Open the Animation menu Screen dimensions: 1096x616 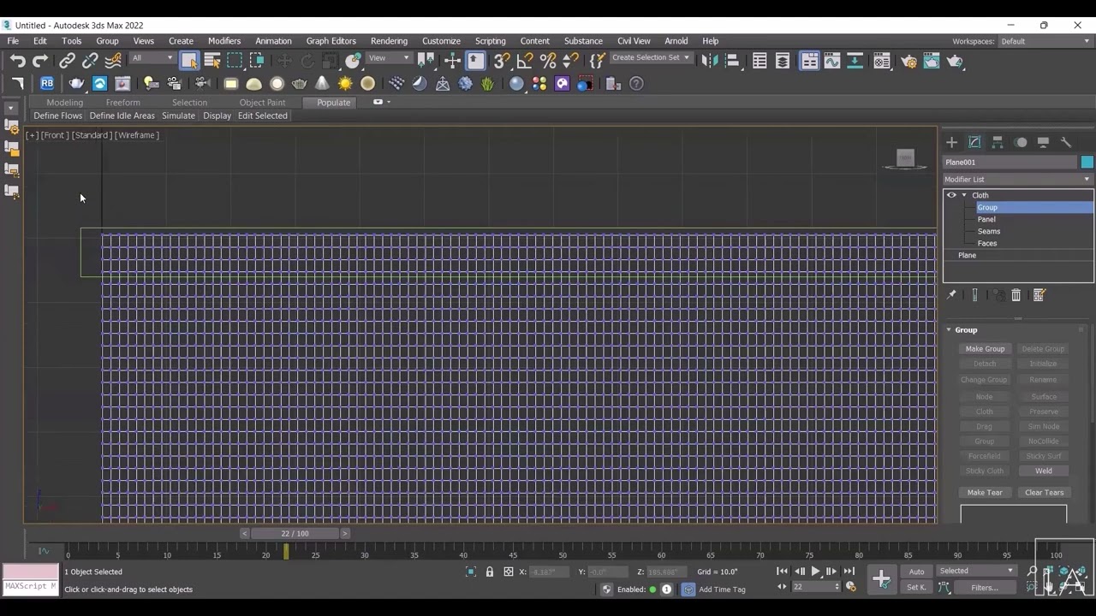pyautogui.click(x=273, y=41)
